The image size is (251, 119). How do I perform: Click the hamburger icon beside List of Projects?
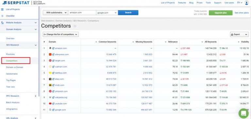tap(2, 9)
